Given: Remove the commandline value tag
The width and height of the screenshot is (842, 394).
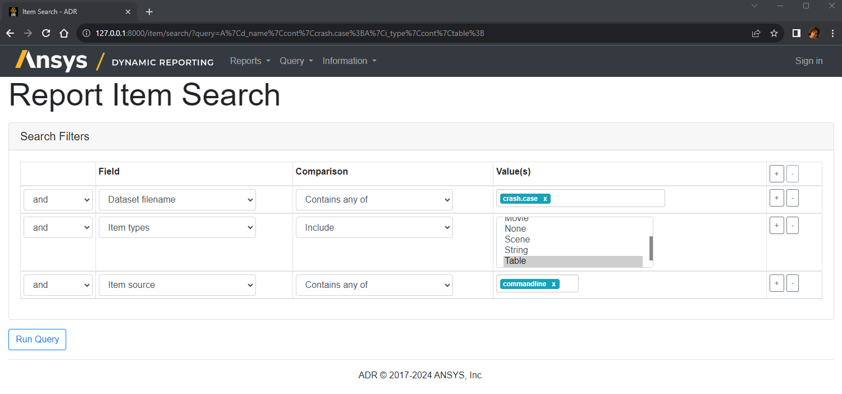Looking at the screenshot, I should (x=553, y=284).
